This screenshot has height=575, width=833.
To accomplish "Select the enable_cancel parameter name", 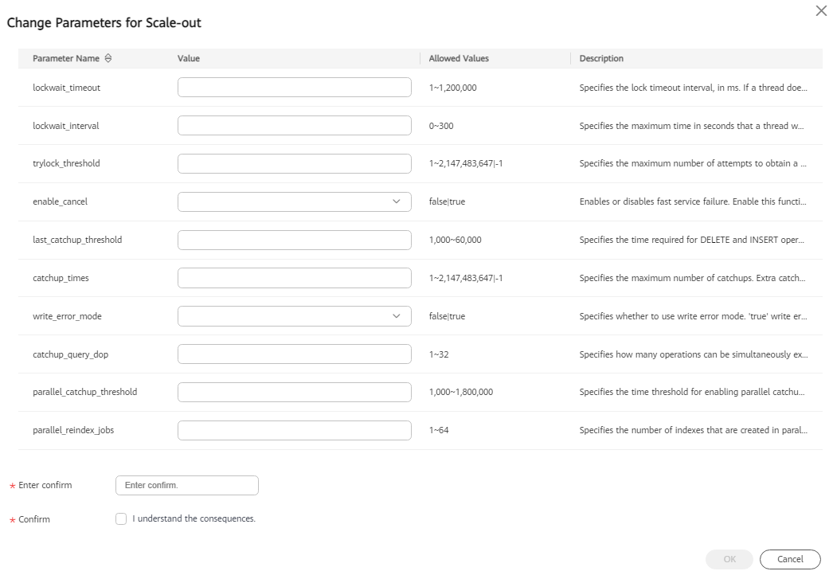I will click(60, 202).
